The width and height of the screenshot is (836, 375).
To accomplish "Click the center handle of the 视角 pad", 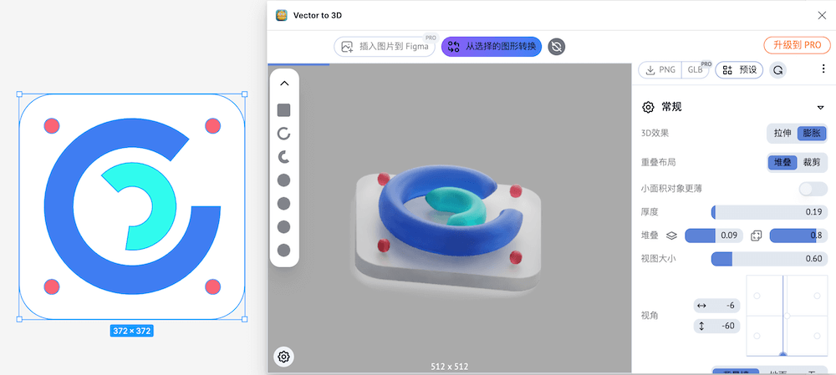I will [787, 316].
